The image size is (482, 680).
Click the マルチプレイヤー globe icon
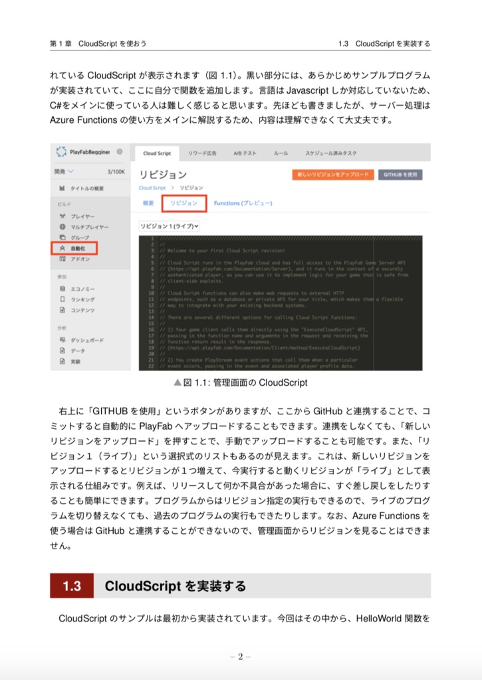(x=62, y=227)
